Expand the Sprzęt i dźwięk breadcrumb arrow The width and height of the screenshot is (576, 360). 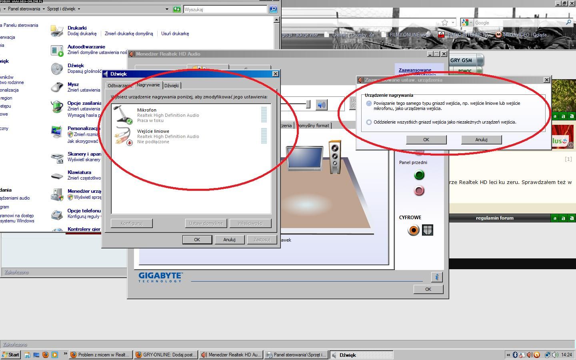79,9
